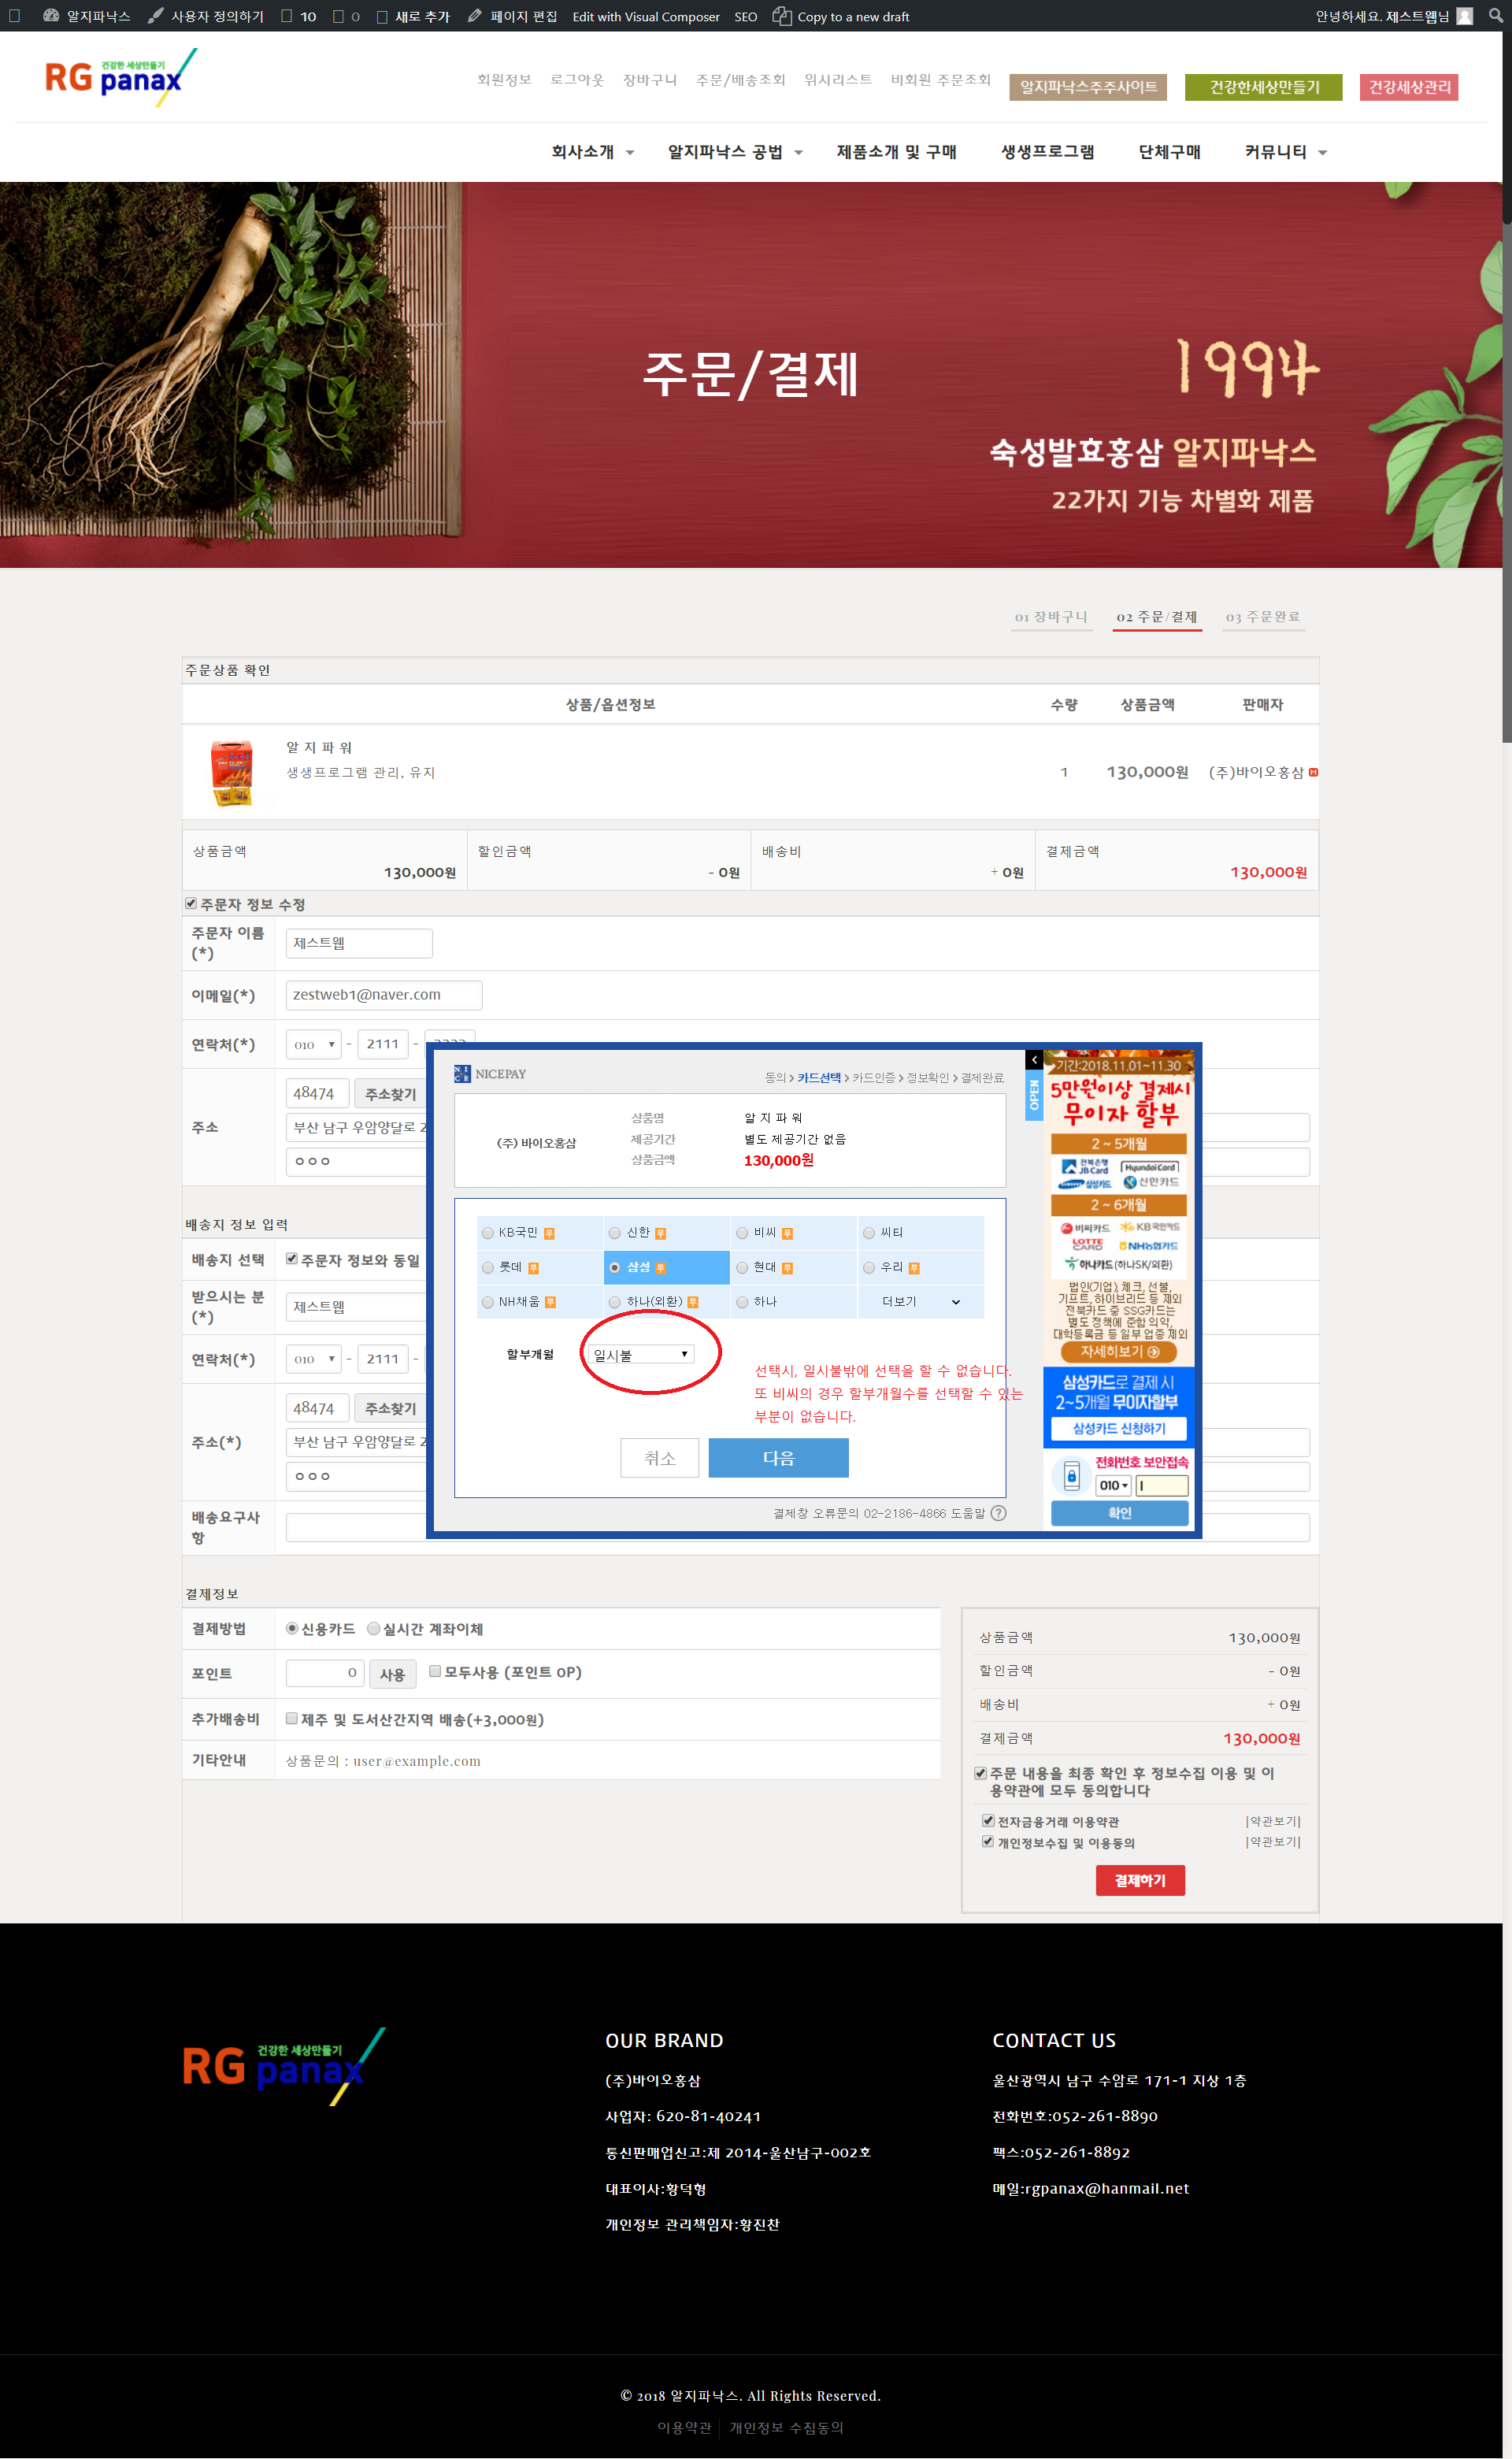Click the 무 badge next to 현대
This screenshot has height=2459, width=1512.
[x=787, y=1268]
